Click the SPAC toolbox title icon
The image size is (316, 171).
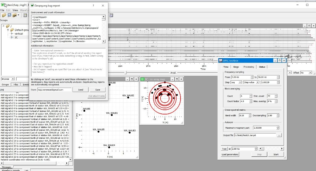(x=220, y=61)
